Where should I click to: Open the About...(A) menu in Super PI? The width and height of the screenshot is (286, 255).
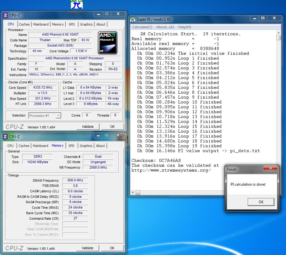tap(165, 27)
